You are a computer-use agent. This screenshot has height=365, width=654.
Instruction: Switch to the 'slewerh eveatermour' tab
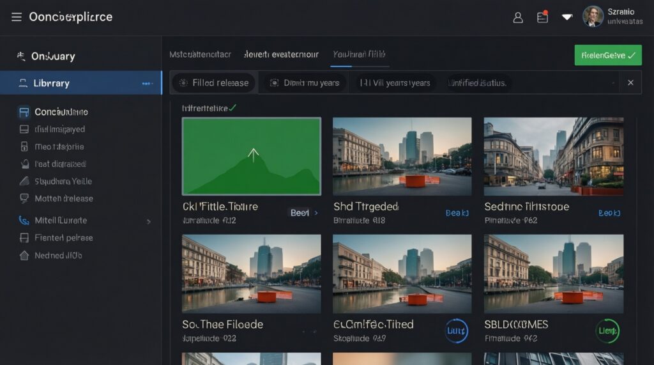[x=282, y=54]
